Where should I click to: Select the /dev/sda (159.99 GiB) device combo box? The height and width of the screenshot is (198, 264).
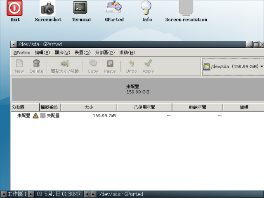(233, 66)
